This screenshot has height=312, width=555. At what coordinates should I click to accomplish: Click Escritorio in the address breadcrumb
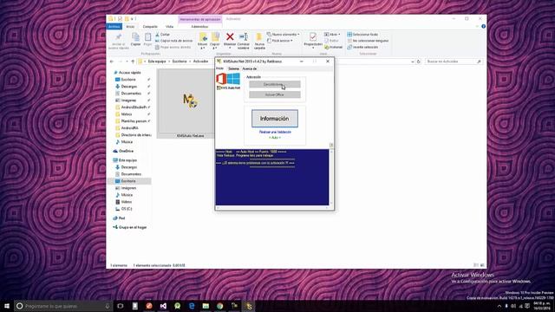[x=180, y=62]
